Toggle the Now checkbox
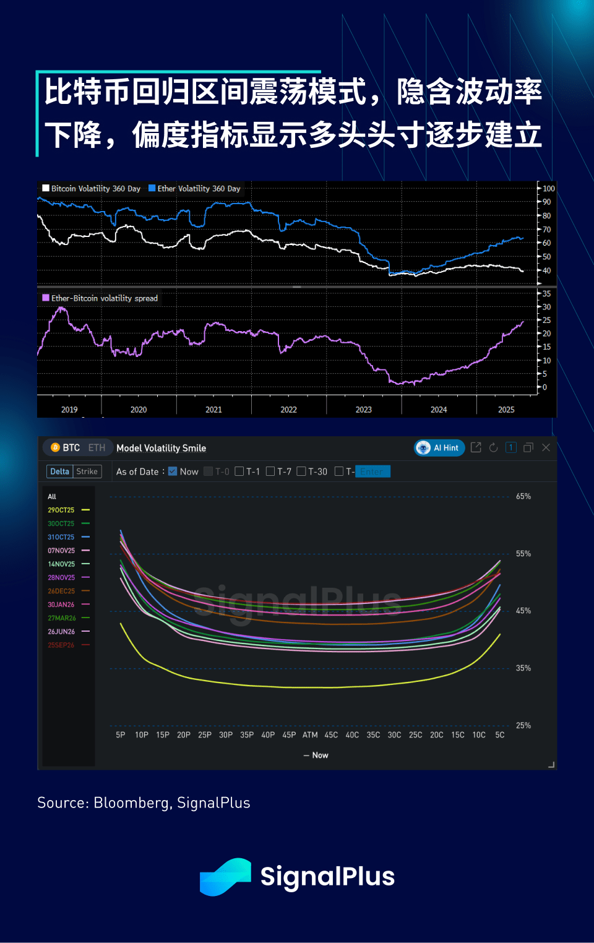The height and width of the screenshot is (943, 594). [173, 471]
